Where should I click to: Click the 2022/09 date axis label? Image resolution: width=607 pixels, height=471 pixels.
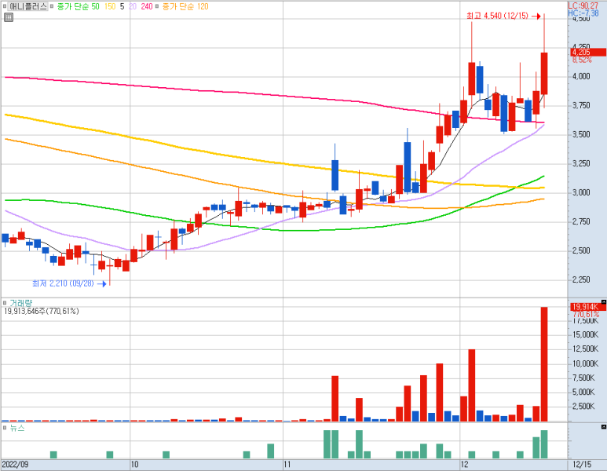point(15,465)
